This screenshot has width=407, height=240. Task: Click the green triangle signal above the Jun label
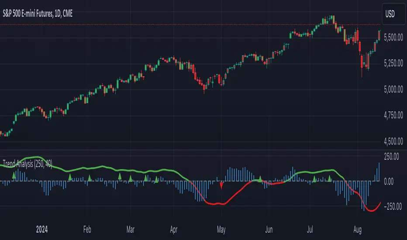click(259, 178)
